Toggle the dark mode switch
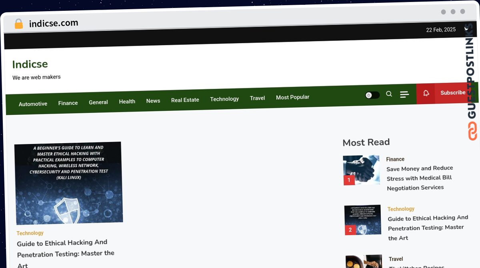 372,95
